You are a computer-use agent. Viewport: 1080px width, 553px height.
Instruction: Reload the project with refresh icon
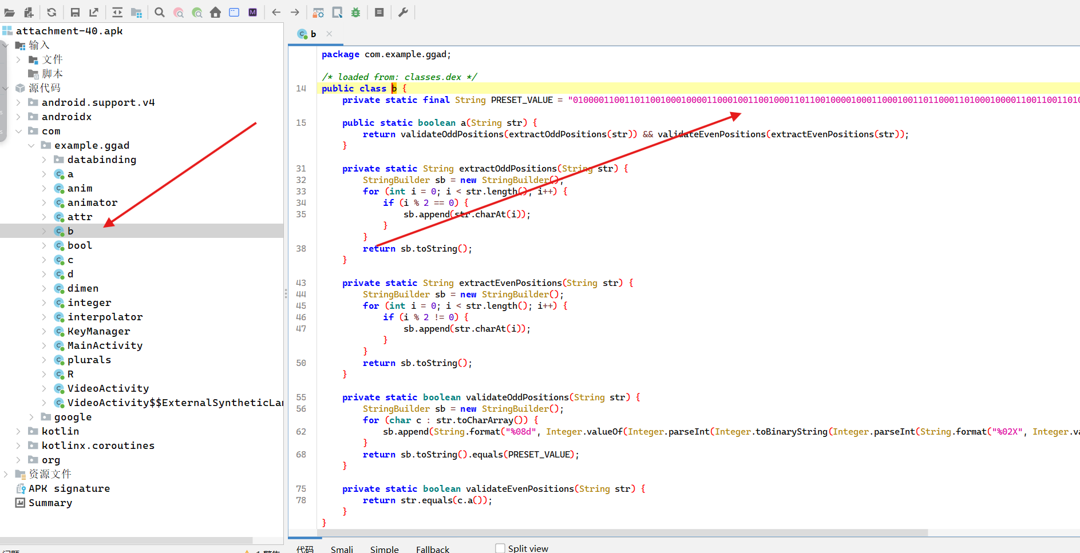[52, 12]
